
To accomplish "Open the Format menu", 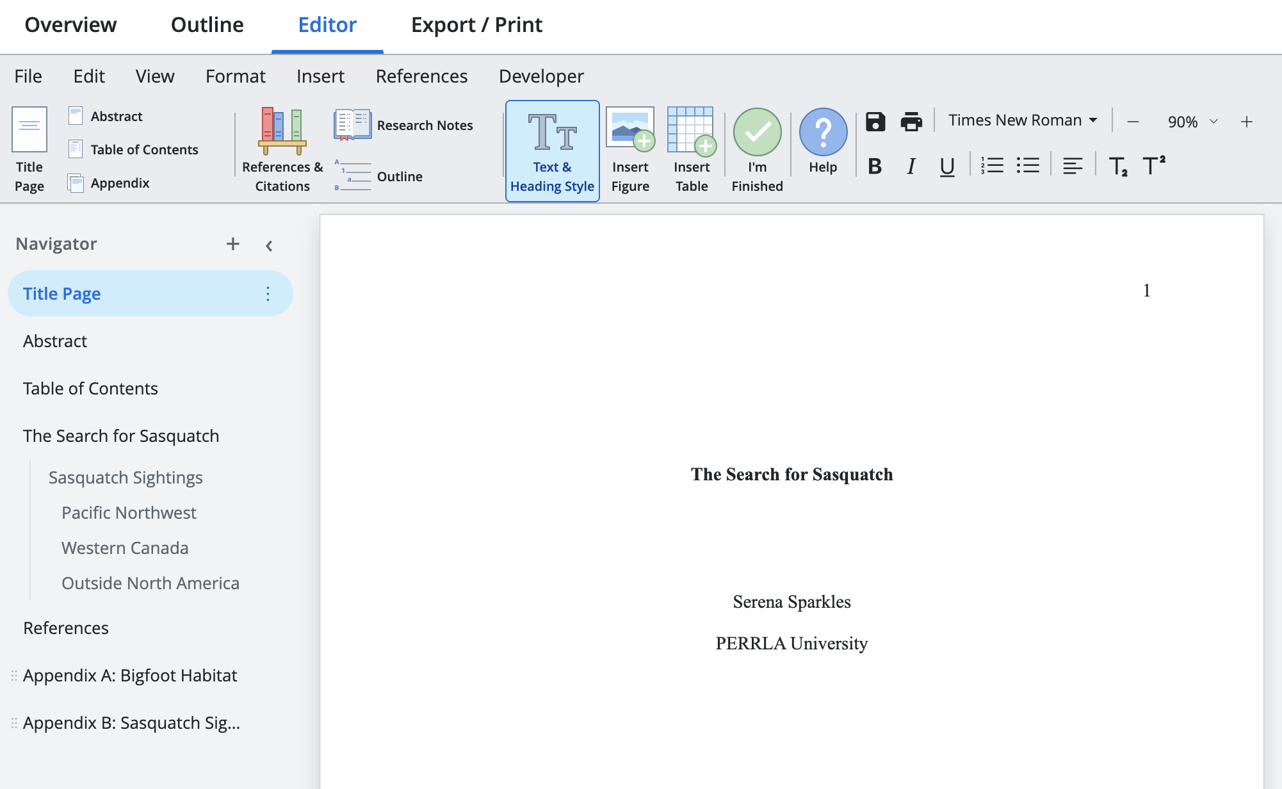I will point(235,76).
